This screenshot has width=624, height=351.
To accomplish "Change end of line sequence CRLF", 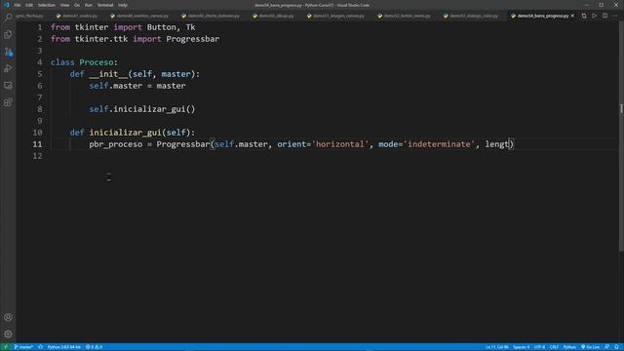I will pyautogui.click(x=554, y=347).
